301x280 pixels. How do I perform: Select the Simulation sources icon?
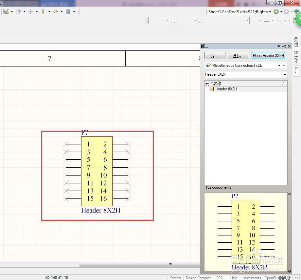click(55, 11)
